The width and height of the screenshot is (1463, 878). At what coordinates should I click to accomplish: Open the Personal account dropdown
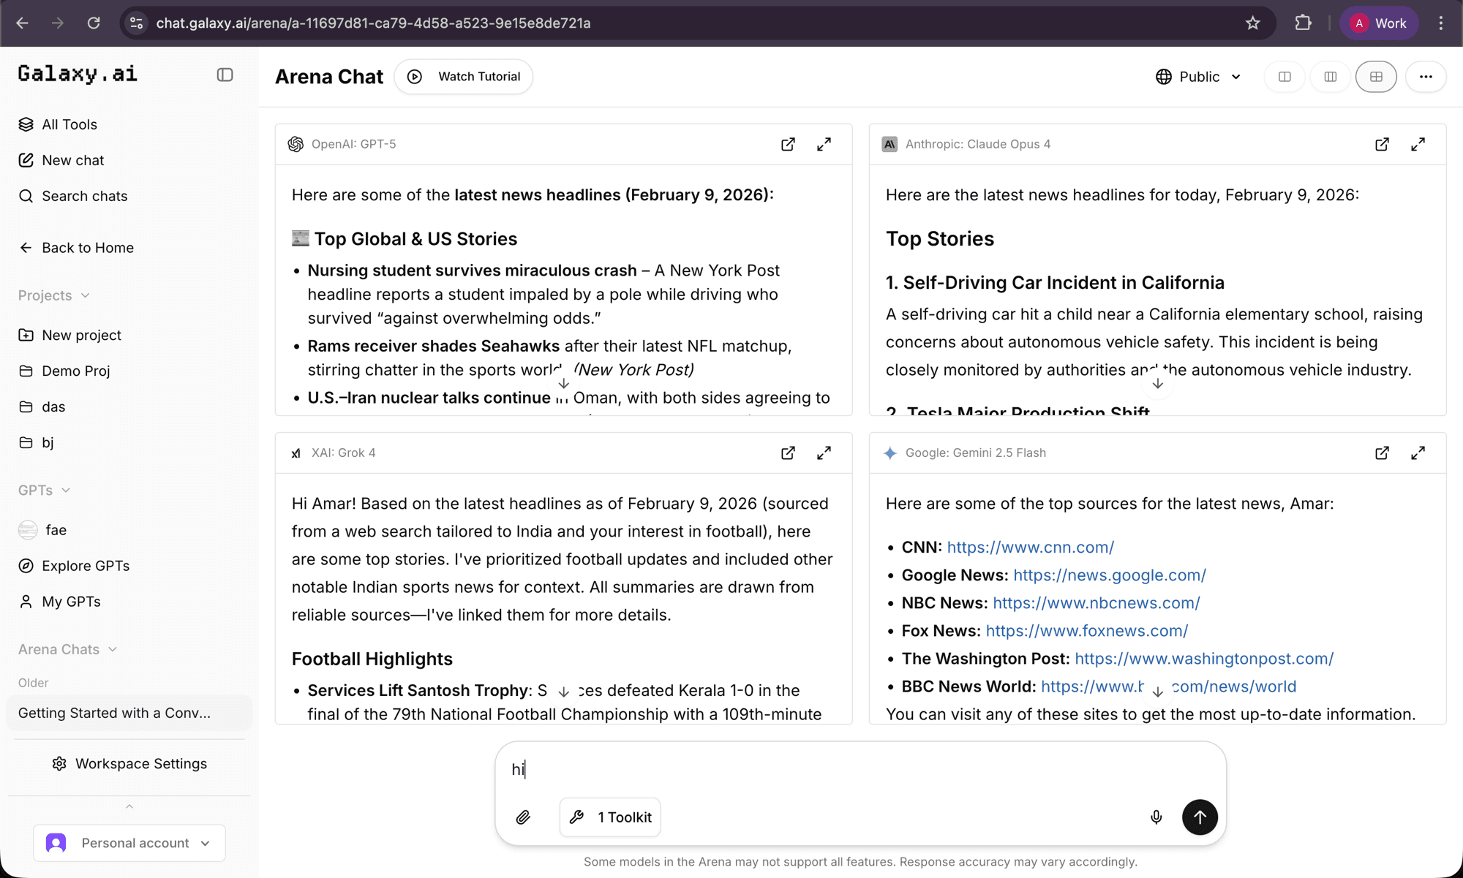[x=129, y=843]
